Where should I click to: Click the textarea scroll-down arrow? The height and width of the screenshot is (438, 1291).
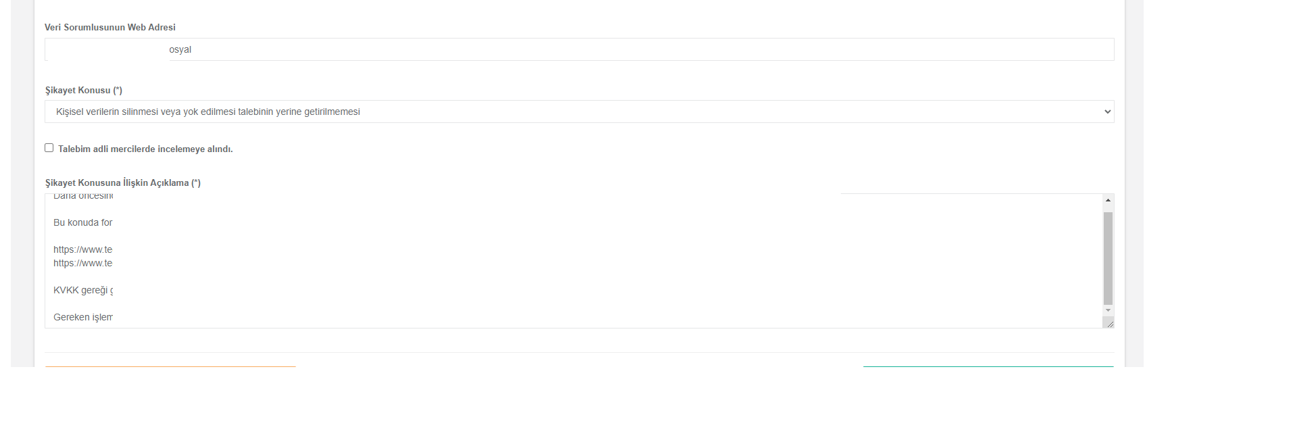click(1108, 310)
